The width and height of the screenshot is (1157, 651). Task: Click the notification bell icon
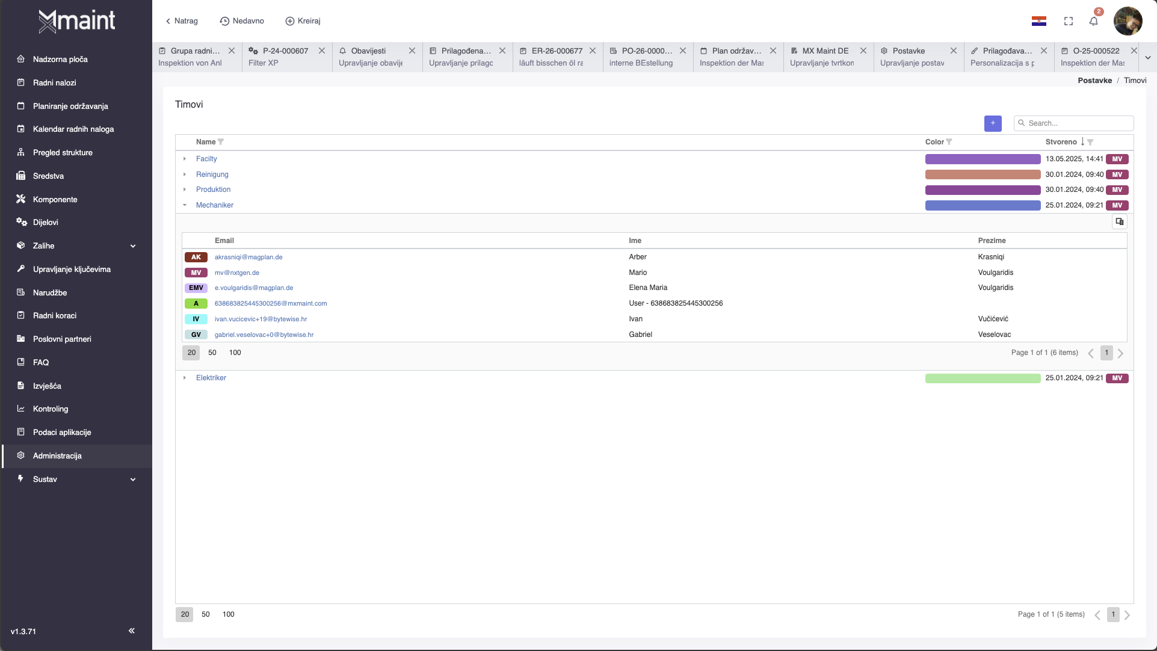pos(1093,21)
